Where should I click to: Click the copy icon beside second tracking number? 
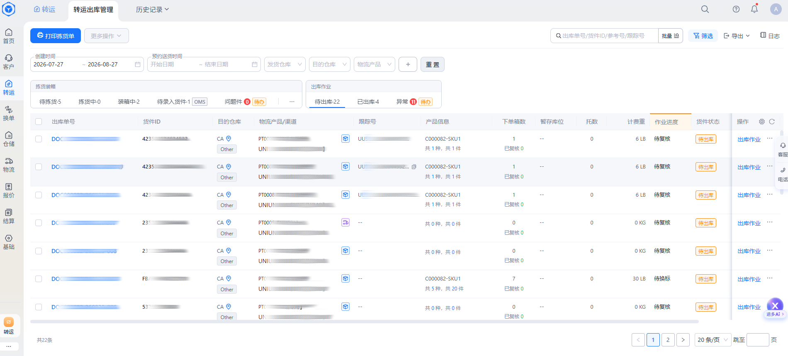(x=414, y=167)
